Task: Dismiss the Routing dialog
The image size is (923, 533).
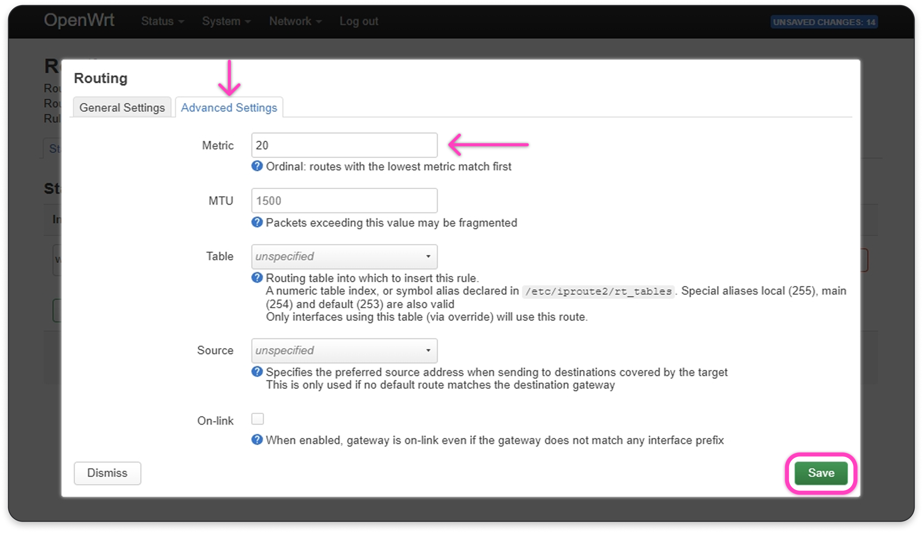Action: pyautogui.click(x=107, y=473)
